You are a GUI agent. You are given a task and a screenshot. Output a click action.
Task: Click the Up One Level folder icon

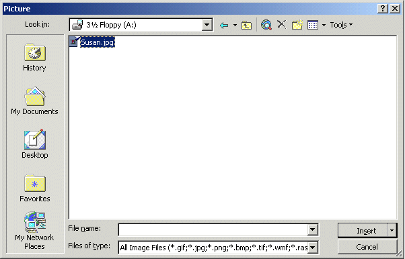[x=246, y=25]
